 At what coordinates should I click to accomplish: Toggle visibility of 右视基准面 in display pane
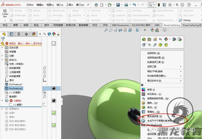tap(44, 76)
